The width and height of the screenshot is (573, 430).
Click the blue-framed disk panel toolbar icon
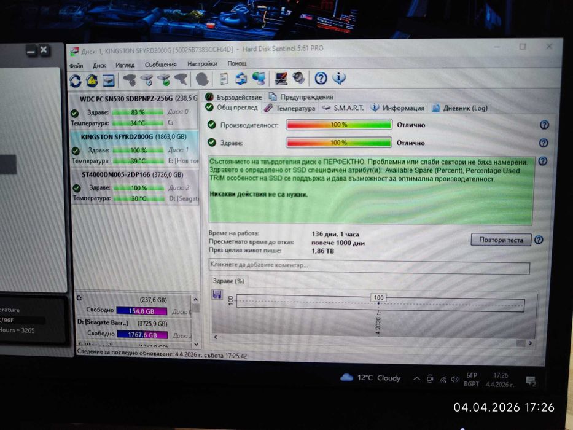(109, 80)
